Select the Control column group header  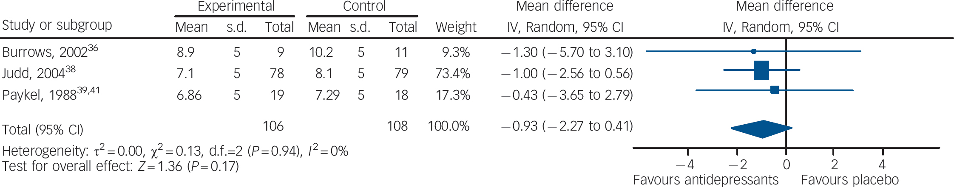click(x=364, y=6)
